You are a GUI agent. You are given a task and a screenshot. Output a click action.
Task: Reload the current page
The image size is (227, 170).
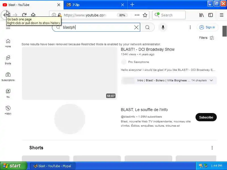click(24, 15)
